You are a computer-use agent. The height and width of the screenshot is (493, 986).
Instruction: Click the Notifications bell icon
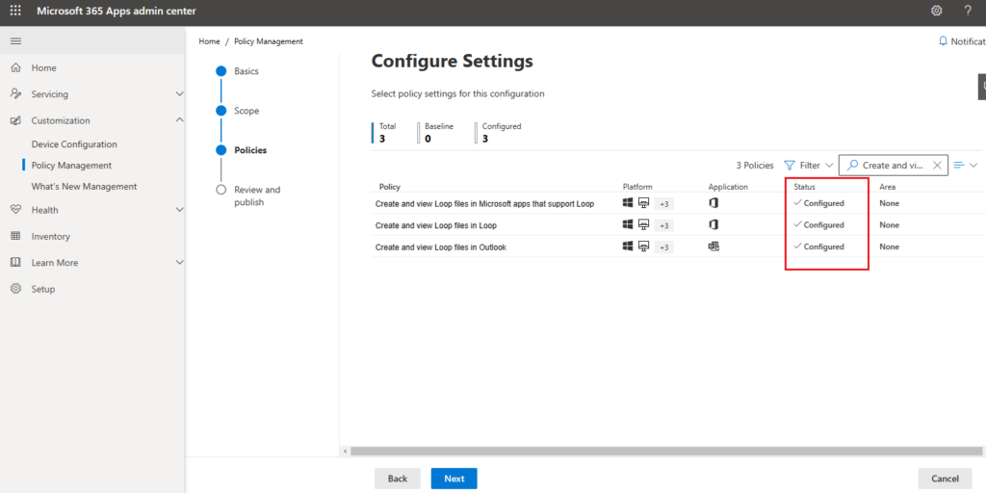coord(943,40)
